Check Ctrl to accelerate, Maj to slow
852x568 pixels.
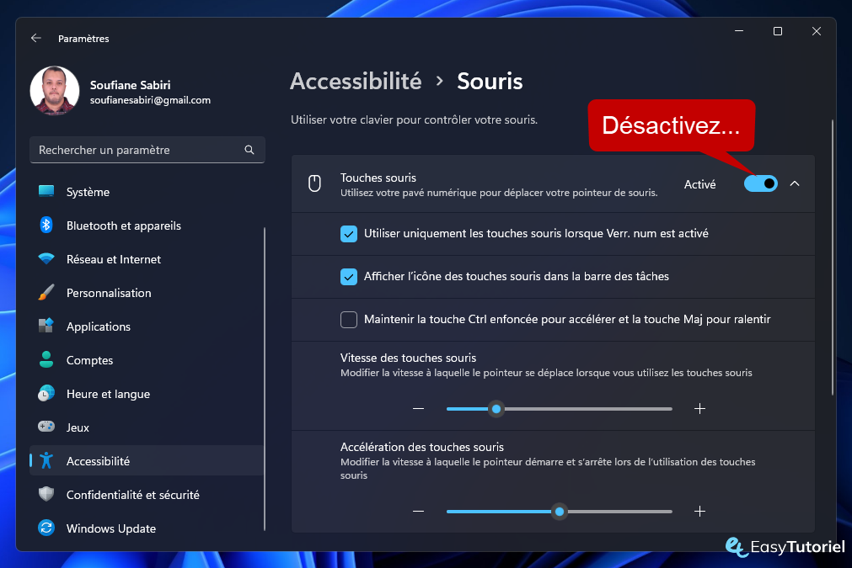tap(349, 320)
